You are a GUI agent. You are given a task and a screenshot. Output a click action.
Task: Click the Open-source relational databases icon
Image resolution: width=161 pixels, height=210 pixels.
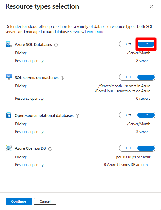click(x=9, y=115)
